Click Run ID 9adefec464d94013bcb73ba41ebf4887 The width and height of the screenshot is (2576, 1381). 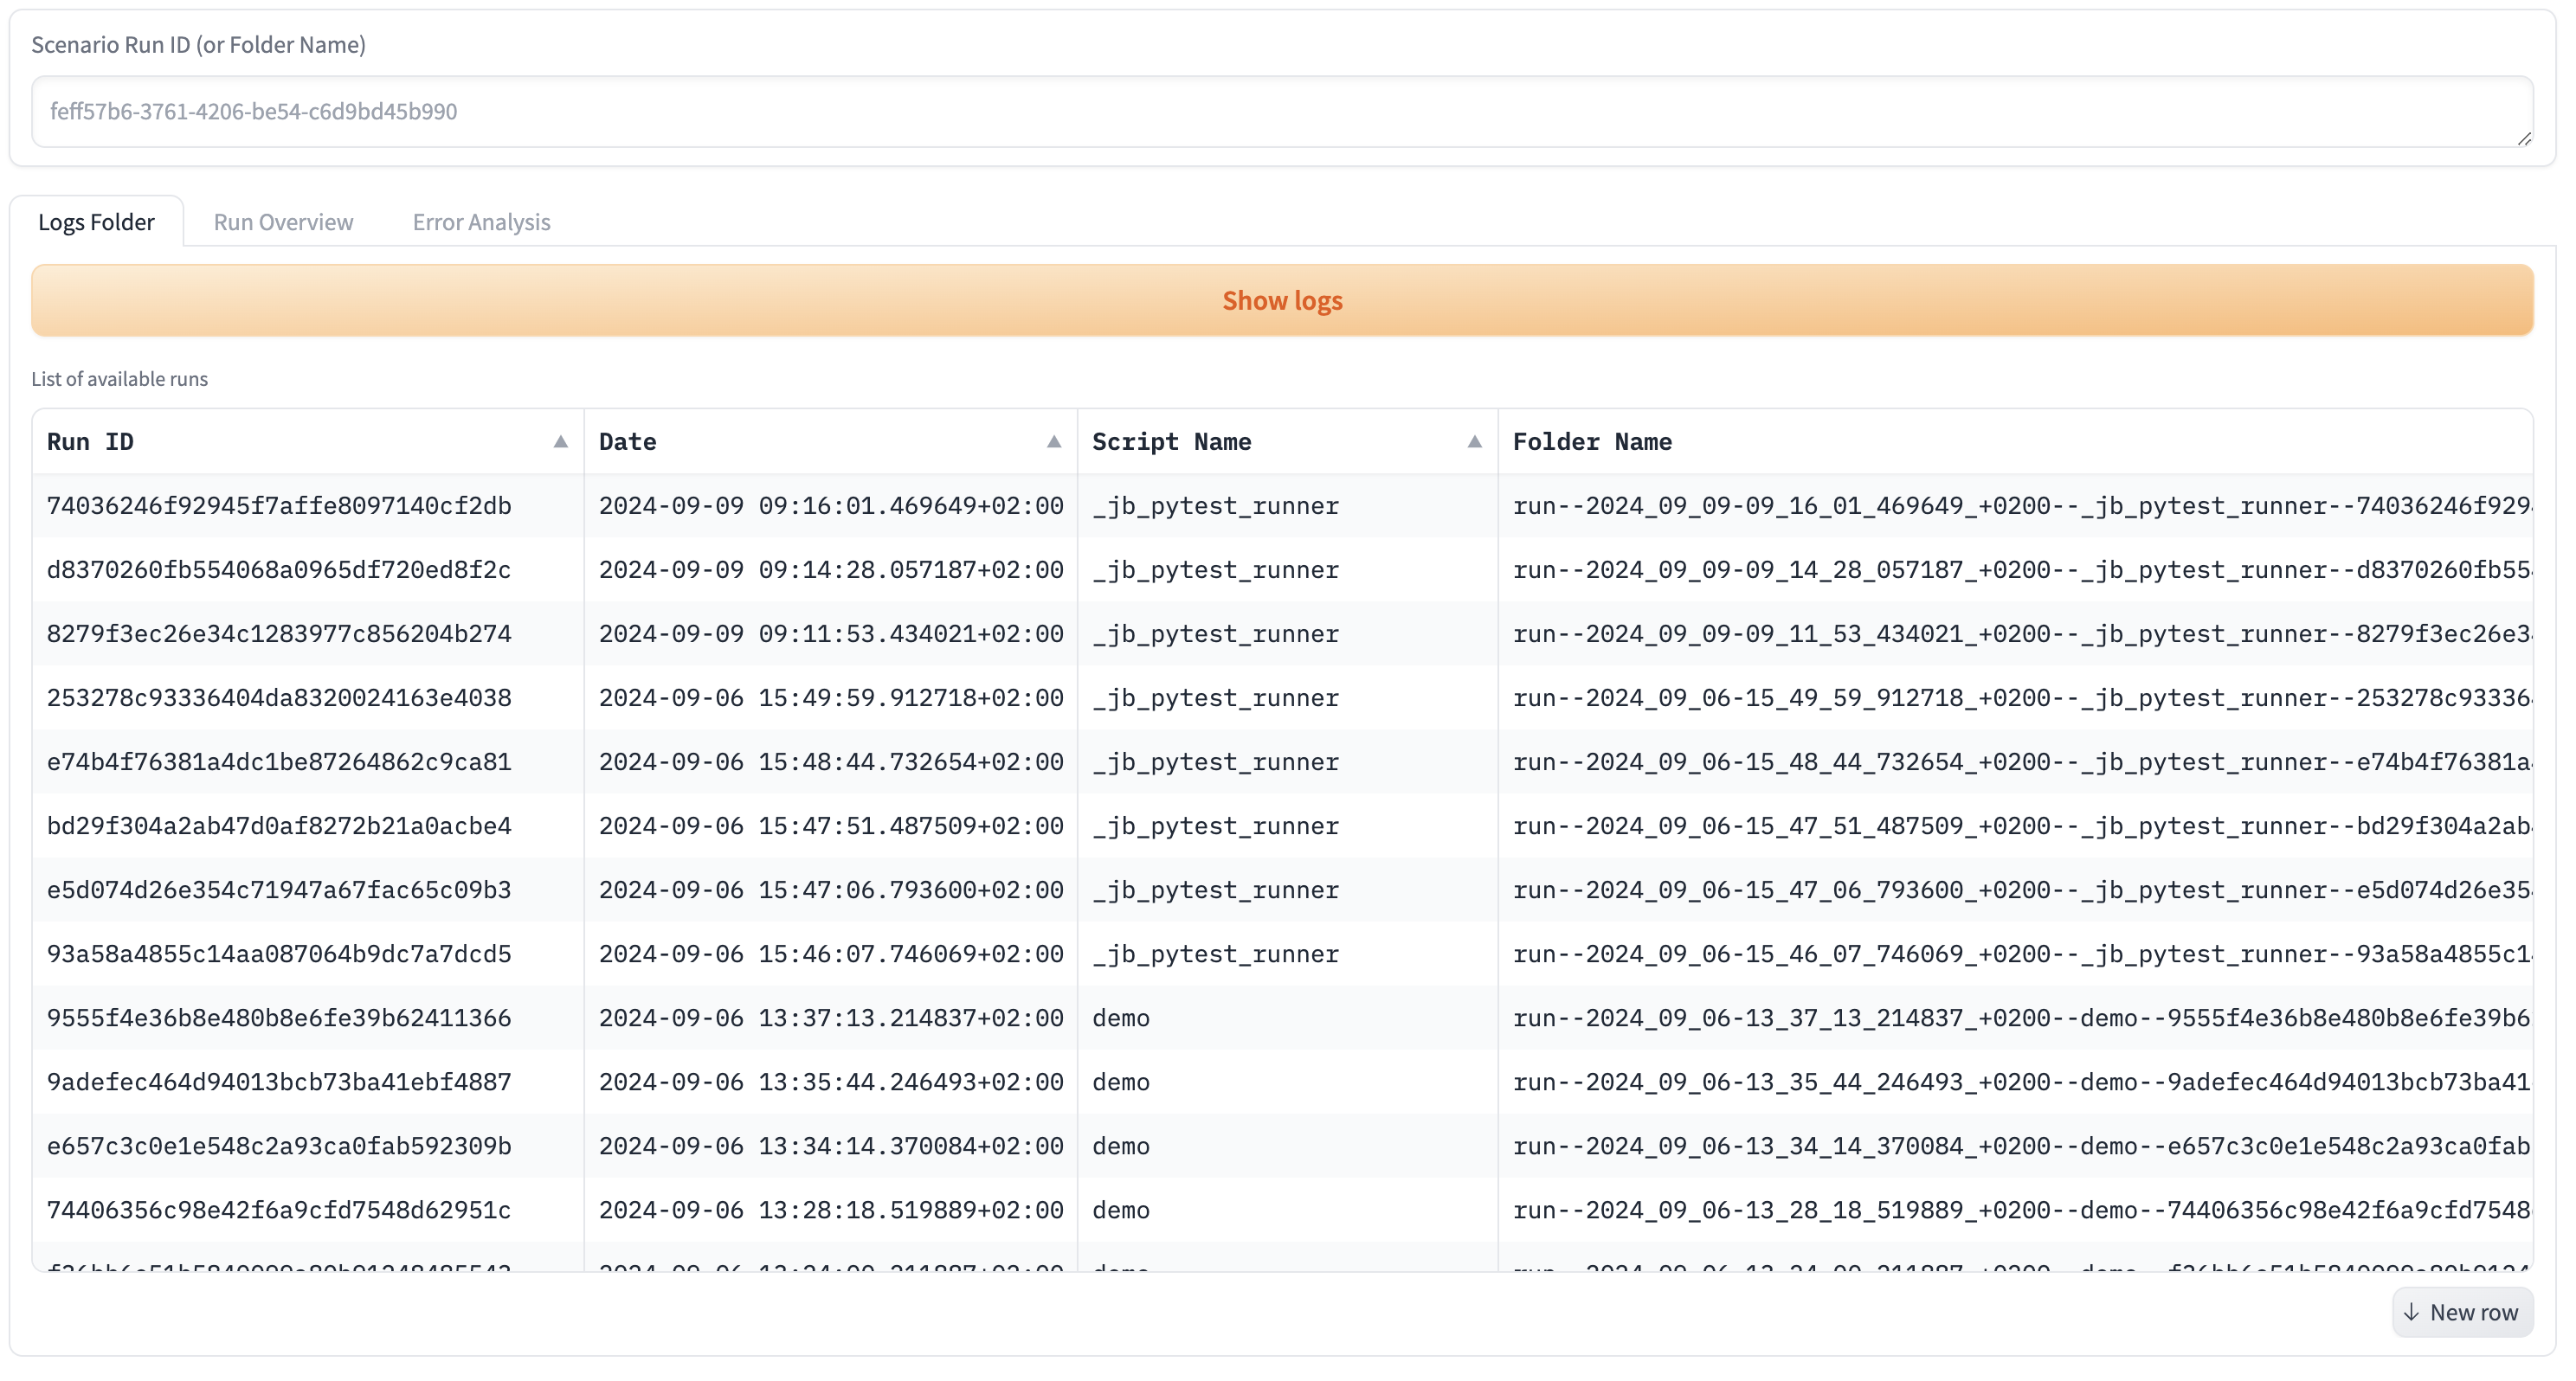point(279,1082)
